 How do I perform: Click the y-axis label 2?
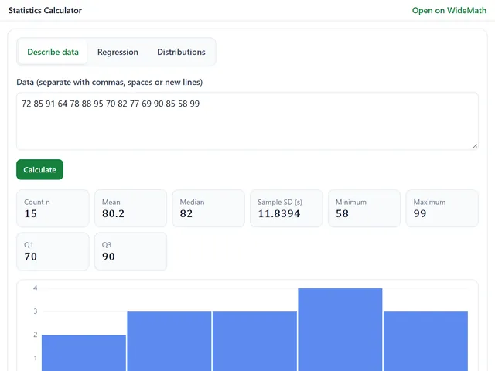pyautogui.click(x=36, y=335)
